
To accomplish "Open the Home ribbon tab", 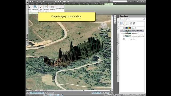I will [32, 4].
